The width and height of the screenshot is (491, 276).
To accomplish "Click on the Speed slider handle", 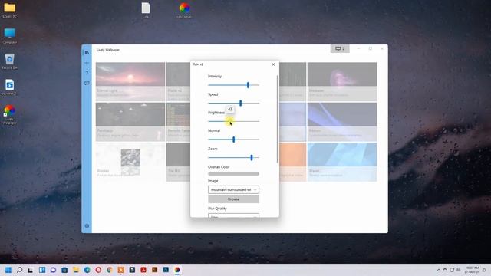I will point(240,103).
